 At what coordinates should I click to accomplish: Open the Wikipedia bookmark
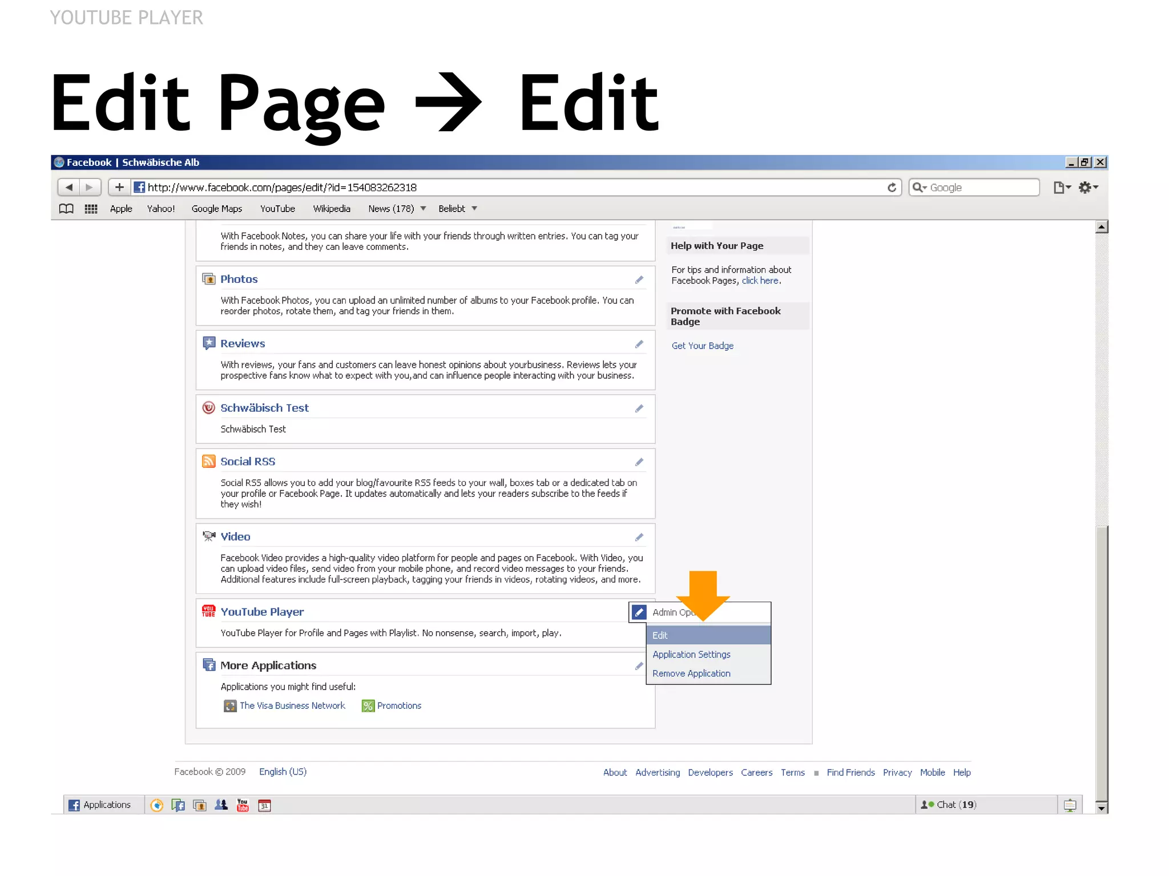click(x=332, y=209)
